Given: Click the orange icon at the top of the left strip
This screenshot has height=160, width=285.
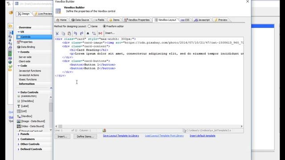Looking at the screenshot, I should (11, 12).
